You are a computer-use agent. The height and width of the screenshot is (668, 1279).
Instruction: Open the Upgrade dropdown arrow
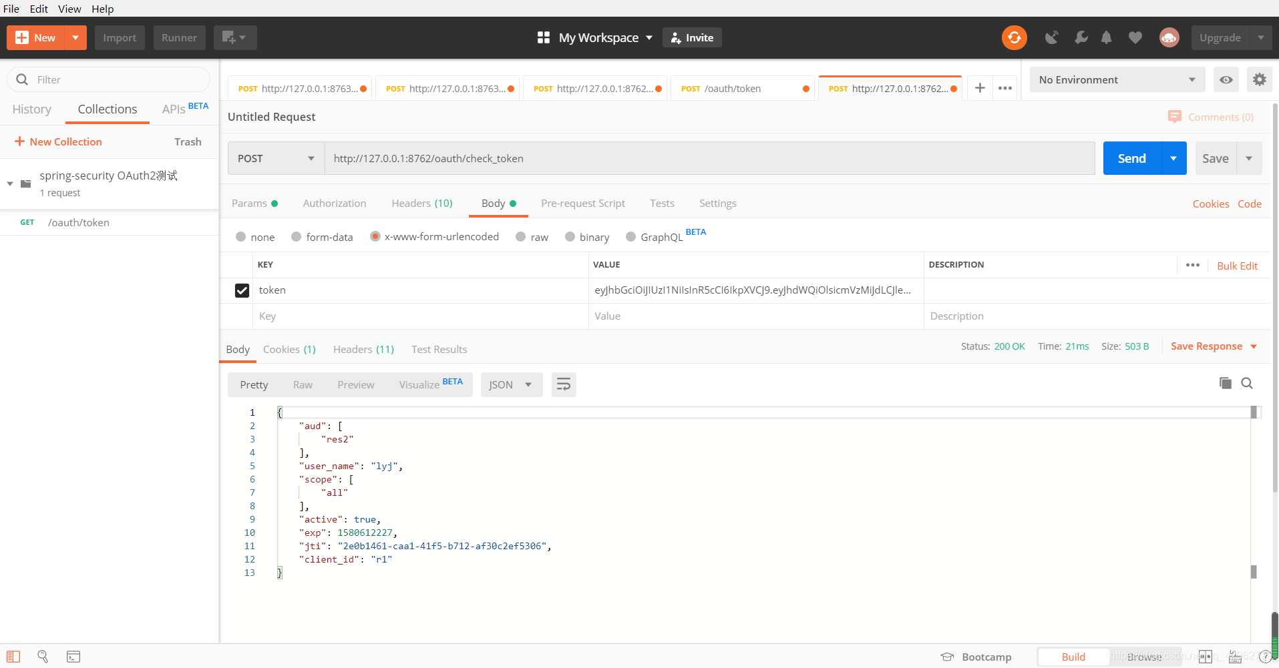click(x=1260, y=37)
